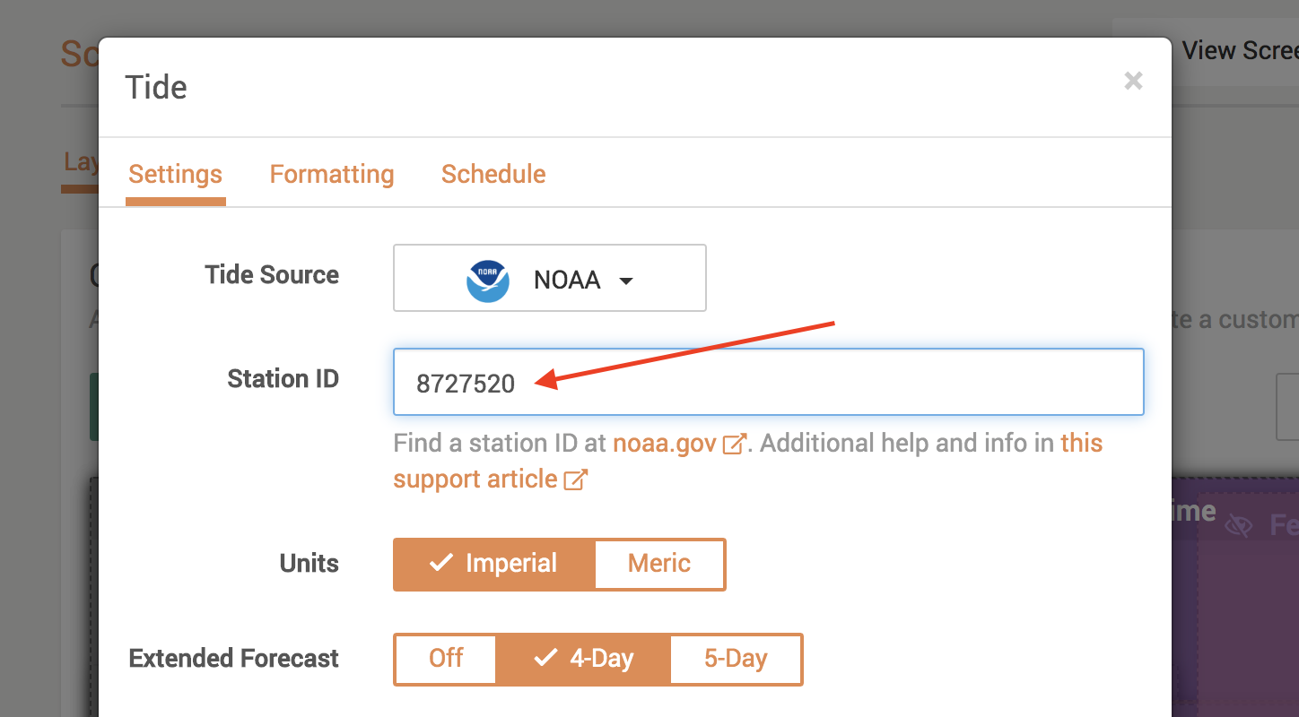Choose 4-Day extended forecast
Viewport: 1299px width, 717px height.
click(x=584, y=659)
